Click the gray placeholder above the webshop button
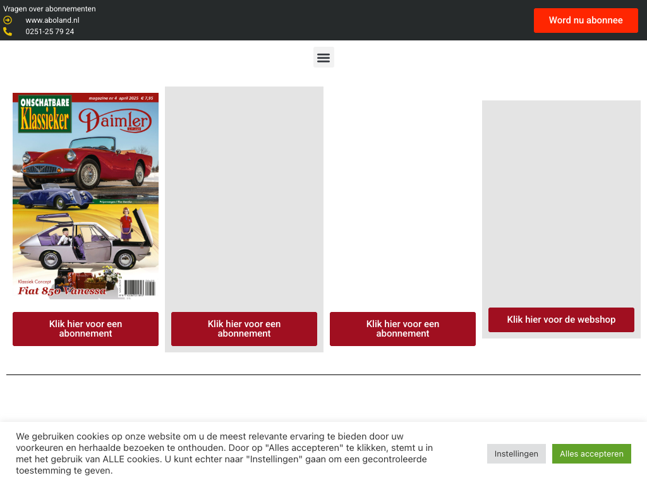 pyautogui.click(x=561, y=202)
